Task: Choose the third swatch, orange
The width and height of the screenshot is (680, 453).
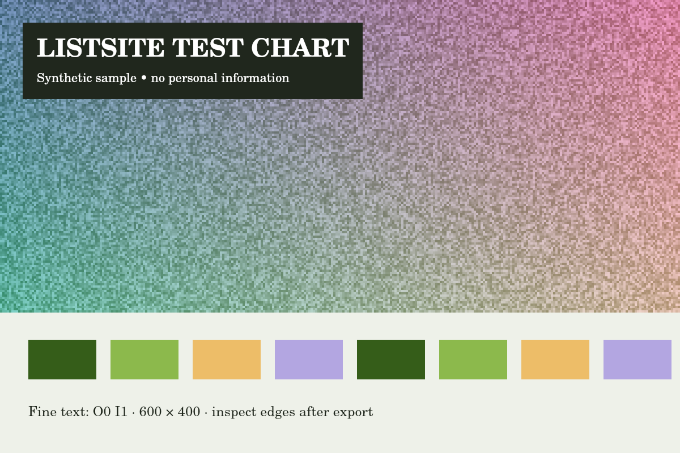Action: click(x=227, y=360)
